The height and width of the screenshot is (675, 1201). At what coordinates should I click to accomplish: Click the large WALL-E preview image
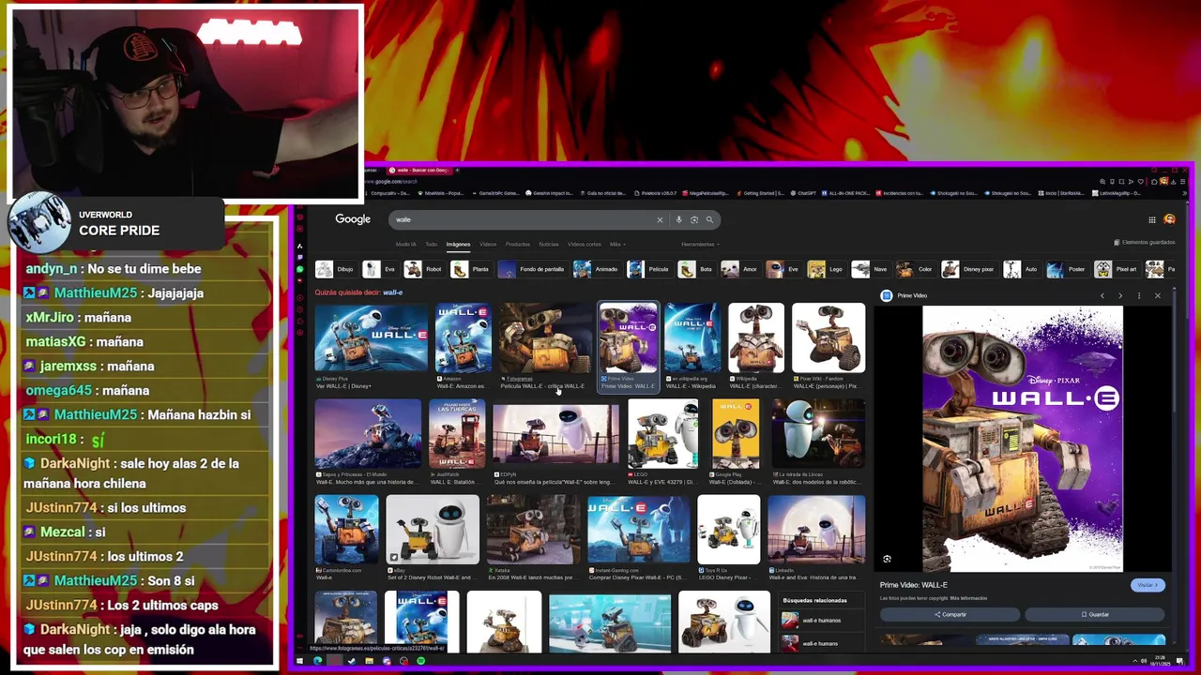click(1023, 439)
